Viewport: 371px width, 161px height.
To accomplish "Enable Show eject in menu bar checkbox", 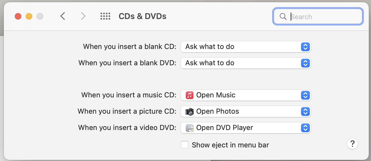I will coord(185,145).
